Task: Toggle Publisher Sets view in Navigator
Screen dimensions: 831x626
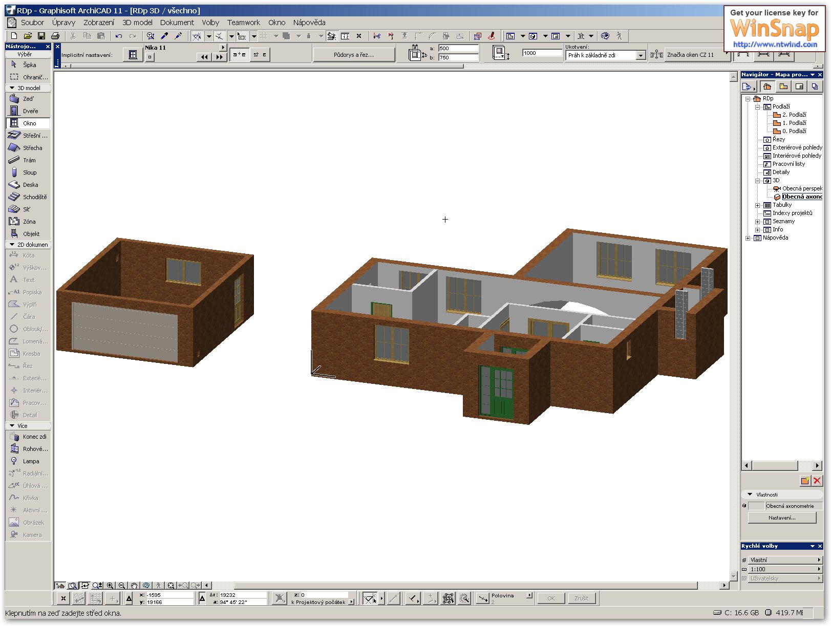Action: (x=815, y=87)
